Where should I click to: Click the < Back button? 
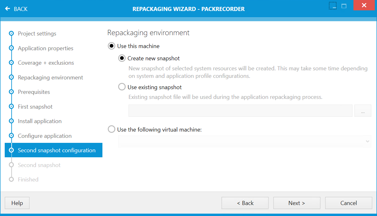[x=245, y=203]
